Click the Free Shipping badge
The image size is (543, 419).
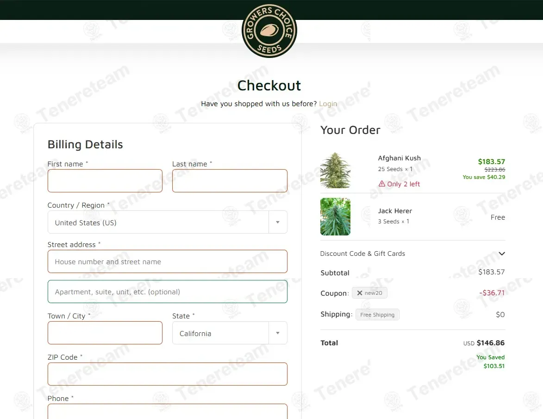point(377,315)
